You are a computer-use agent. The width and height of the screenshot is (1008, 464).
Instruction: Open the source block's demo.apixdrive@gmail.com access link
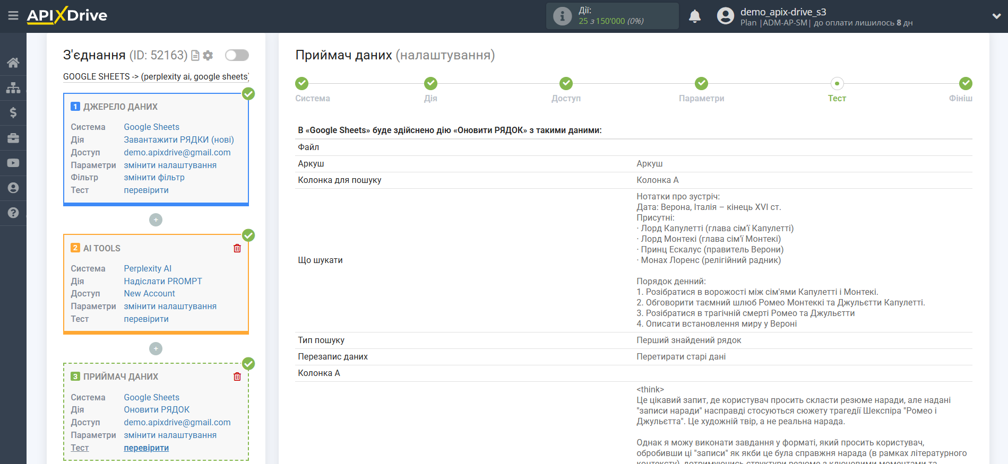(x=177, y=152)
